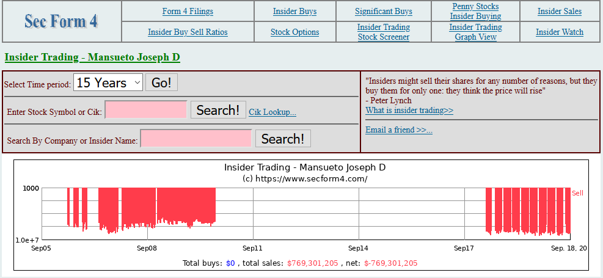
Task: Open the Sec Form 4 logo home link
Action: (x=61, y=21)
